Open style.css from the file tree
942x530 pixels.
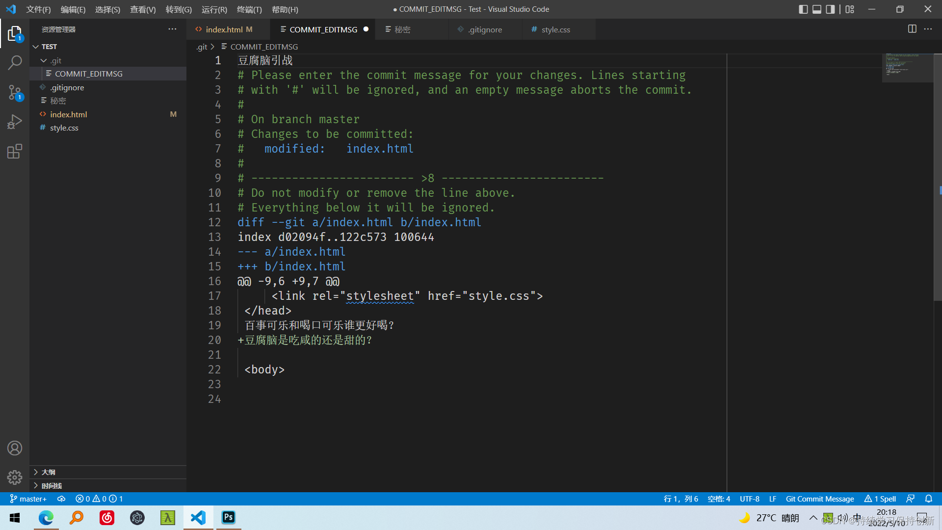point(108,128)
